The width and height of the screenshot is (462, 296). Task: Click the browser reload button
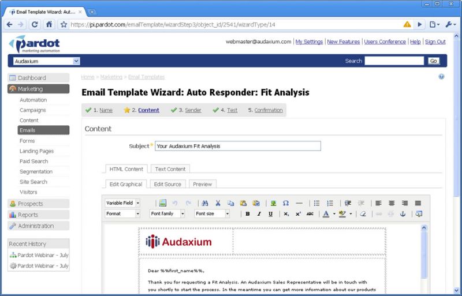point(35,24)
